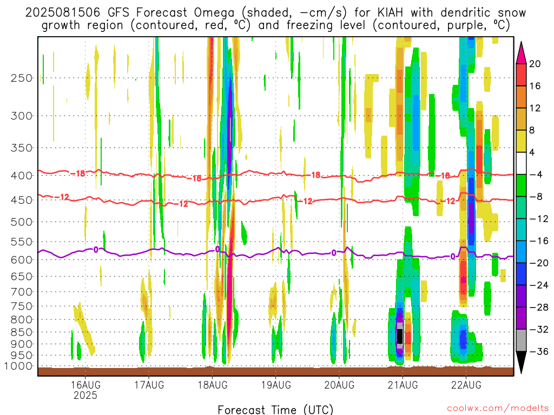Click the Forecast Time (UTC) axis title
This screenshot has width=554, height=415.
click(275, 410)
